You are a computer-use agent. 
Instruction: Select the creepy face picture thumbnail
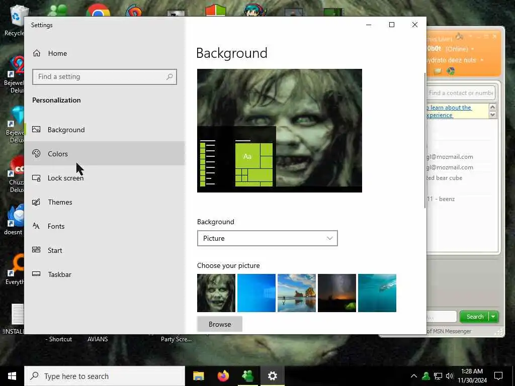pos(216,293)
